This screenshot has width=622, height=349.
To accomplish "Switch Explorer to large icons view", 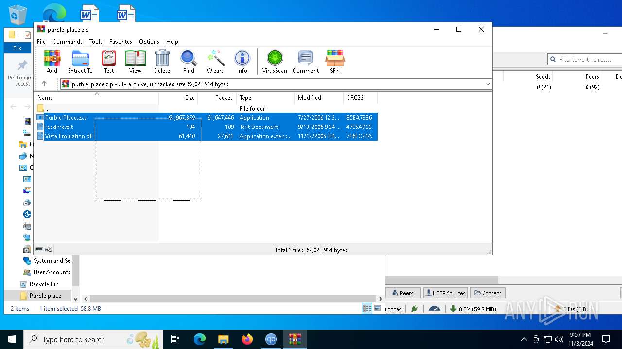I will pos(378,308).
